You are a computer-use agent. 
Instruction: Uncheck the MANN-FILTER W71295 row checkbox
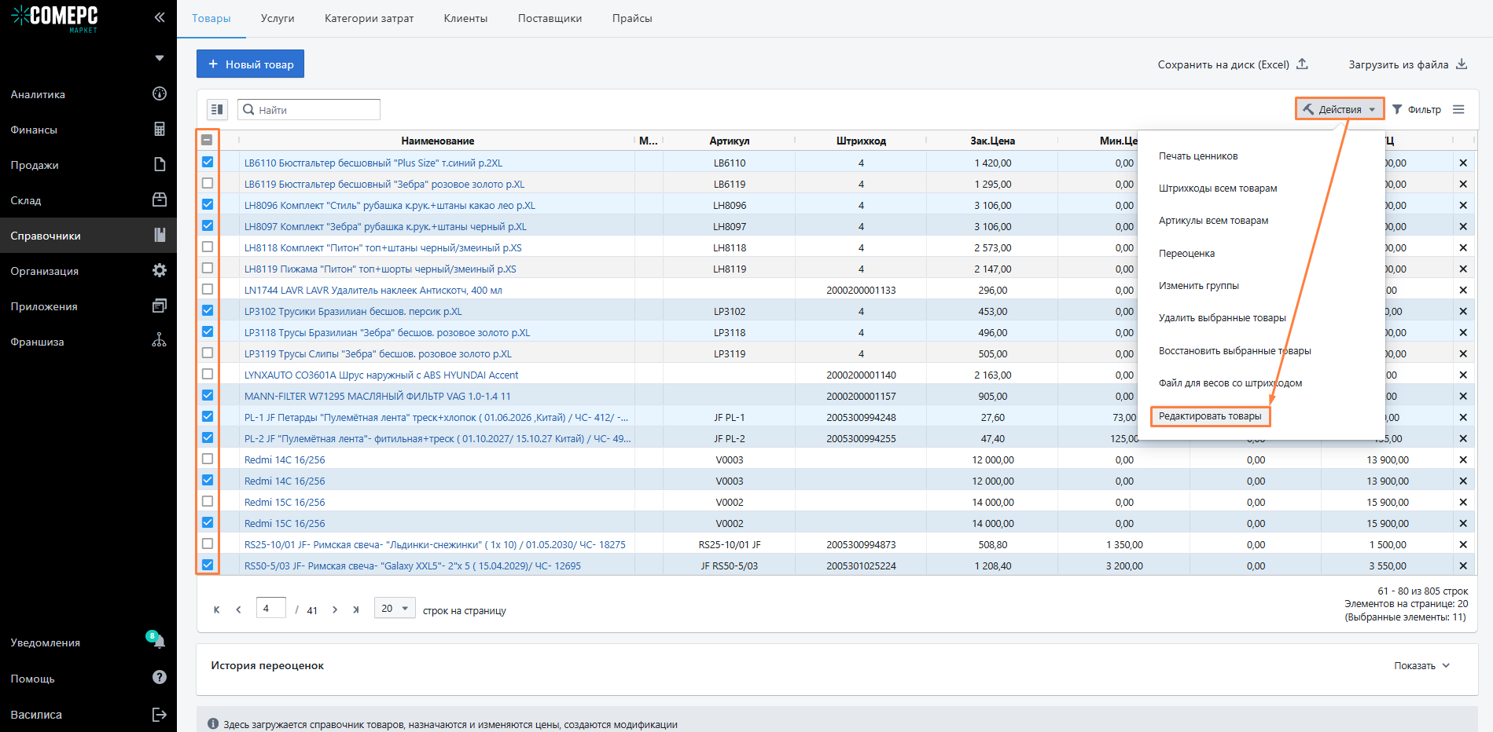pos(208,395)
